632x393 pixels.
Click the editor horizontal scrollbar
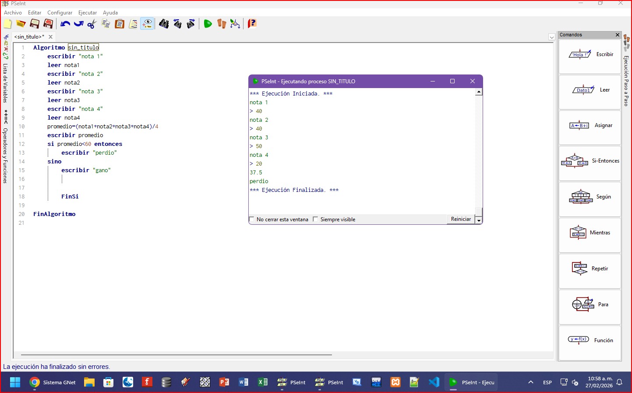176,354
